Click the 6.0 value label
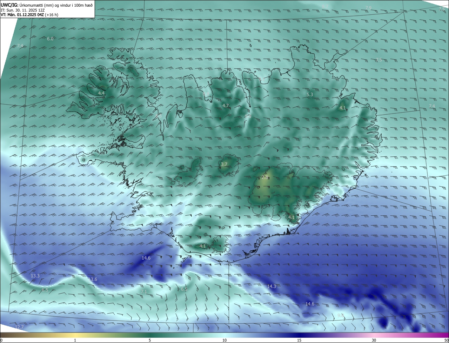This screenshot has width=449, height=343. (50, 39)
